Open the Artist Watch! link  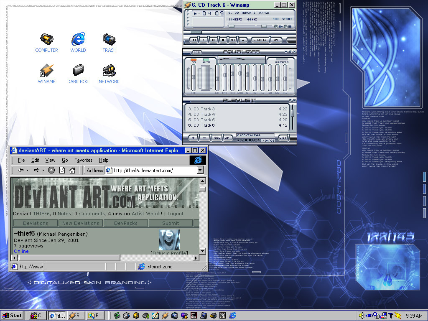[x=147, y=214]
